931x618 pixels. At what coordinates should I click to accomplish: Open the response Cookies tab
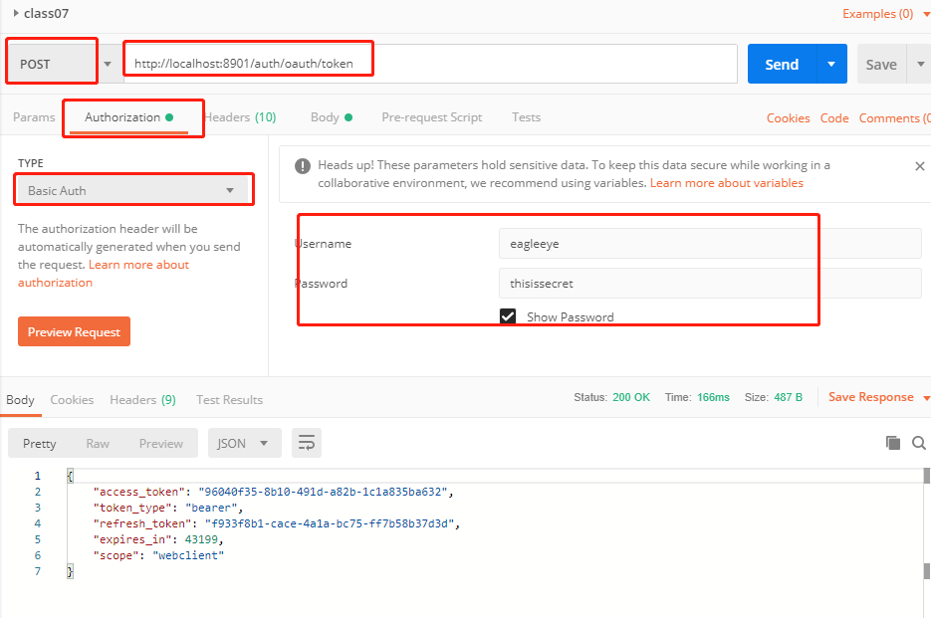(x=72, y=399)
